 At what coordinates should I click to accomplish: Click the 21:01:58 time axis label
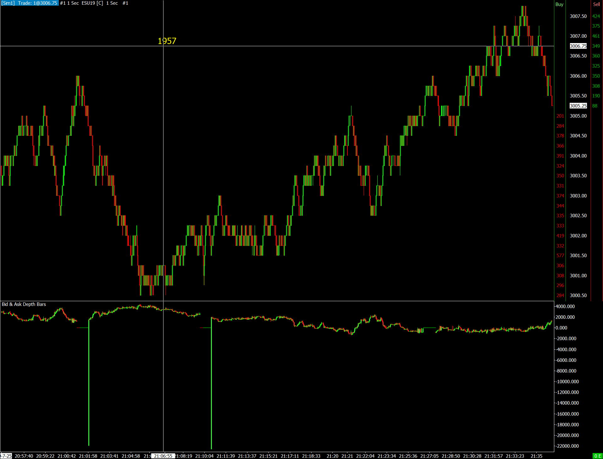tap(88, 456)
